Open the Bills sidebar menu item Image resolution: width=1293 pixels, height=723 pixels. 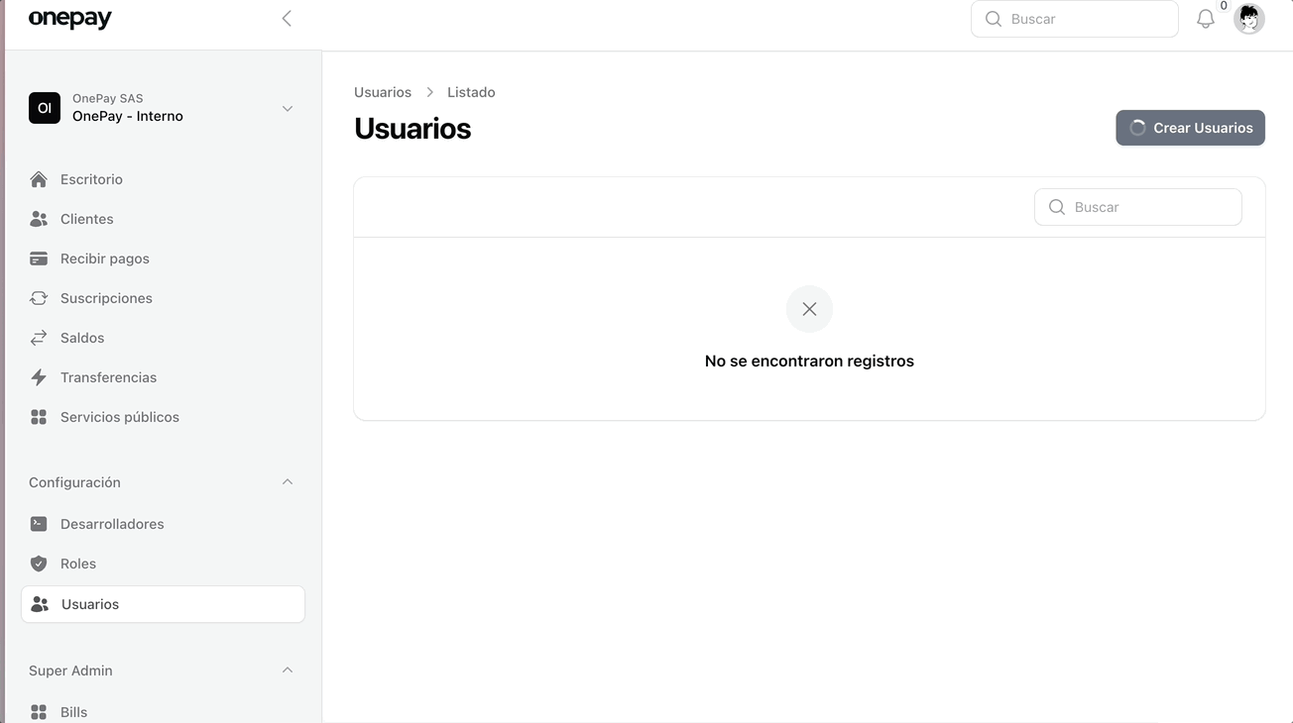tap(73, 712)
